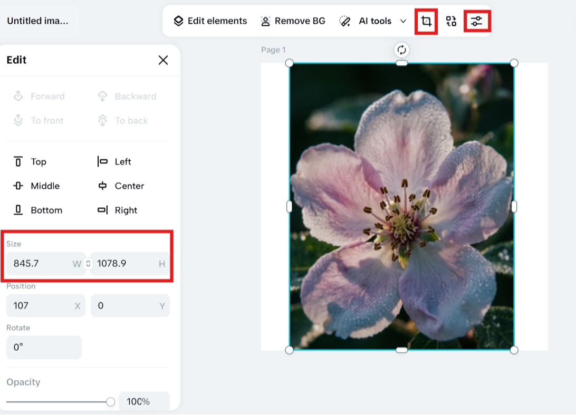Click the bottom edge middle handle
The image size is (576, 415).
401,350
